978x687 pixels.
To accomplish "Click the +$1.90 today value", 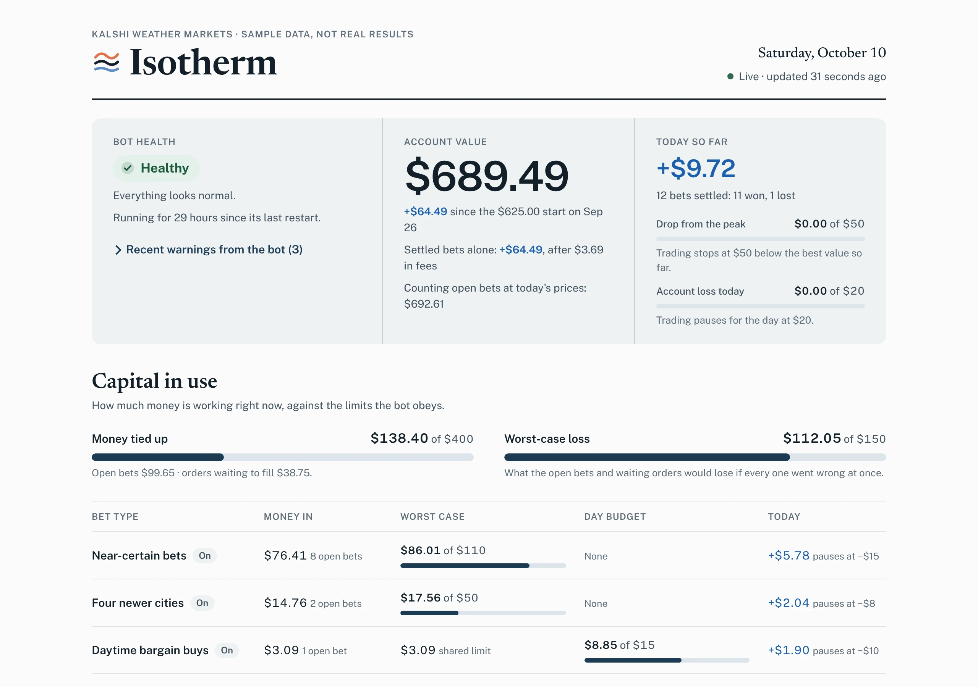I will click(x=789, y=650).
